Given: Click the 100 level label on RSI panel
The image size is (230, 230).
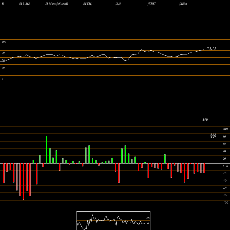Looking at the screenshot, I should tap(4, 42).
